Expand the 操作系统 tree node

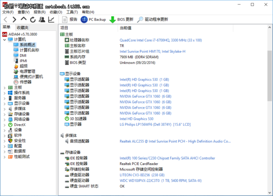coord(4,93)
